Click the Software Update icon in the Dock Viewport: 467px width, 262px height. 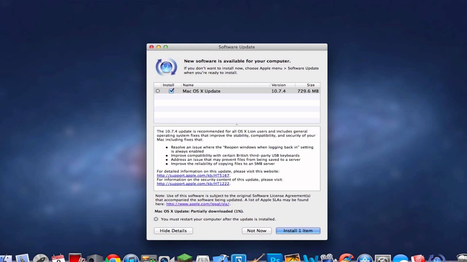pos(437,258)
